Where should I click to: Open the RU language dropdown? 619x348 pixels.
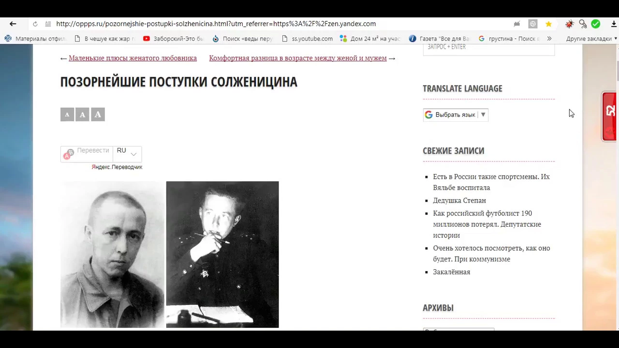[x=127, y=154]
